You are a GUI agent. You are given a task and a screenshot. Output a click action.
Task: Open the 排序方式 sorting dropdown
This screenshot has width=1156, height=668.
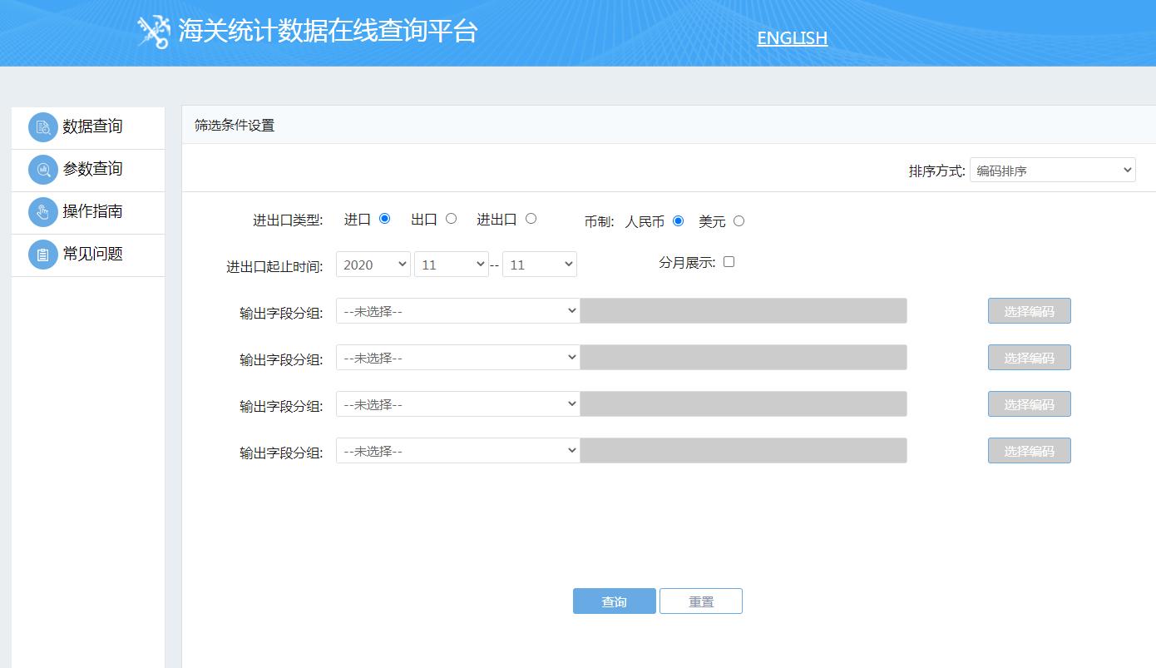click(1052, 170)
